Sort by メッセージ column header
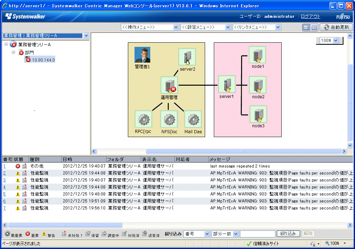Viewport: 355px width, 249px height. [x=281, y=159]
